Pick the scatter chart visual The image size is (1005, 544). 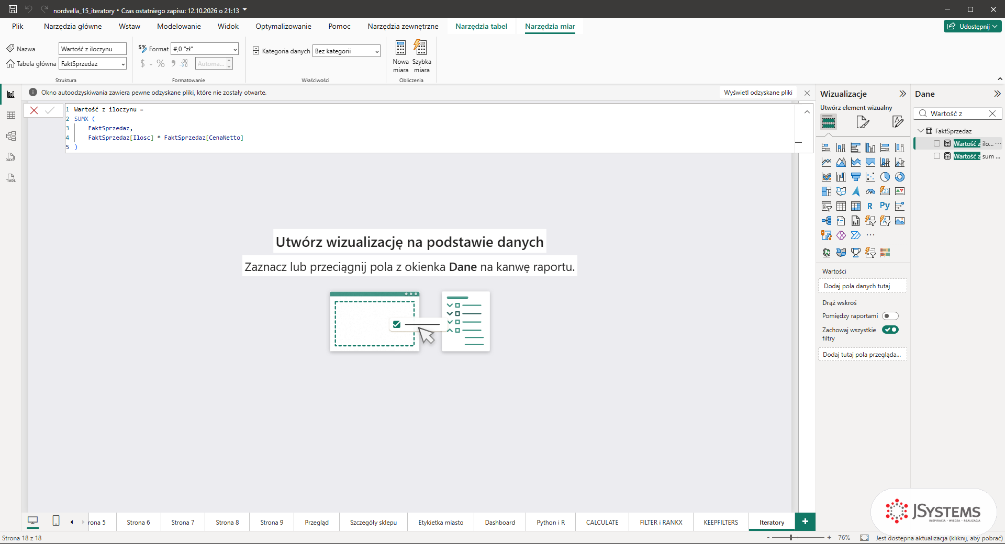click(870, 177)
